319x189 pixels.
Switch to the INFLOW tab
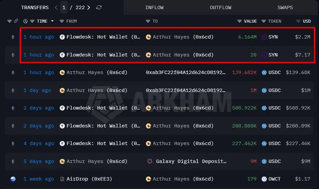154,7
